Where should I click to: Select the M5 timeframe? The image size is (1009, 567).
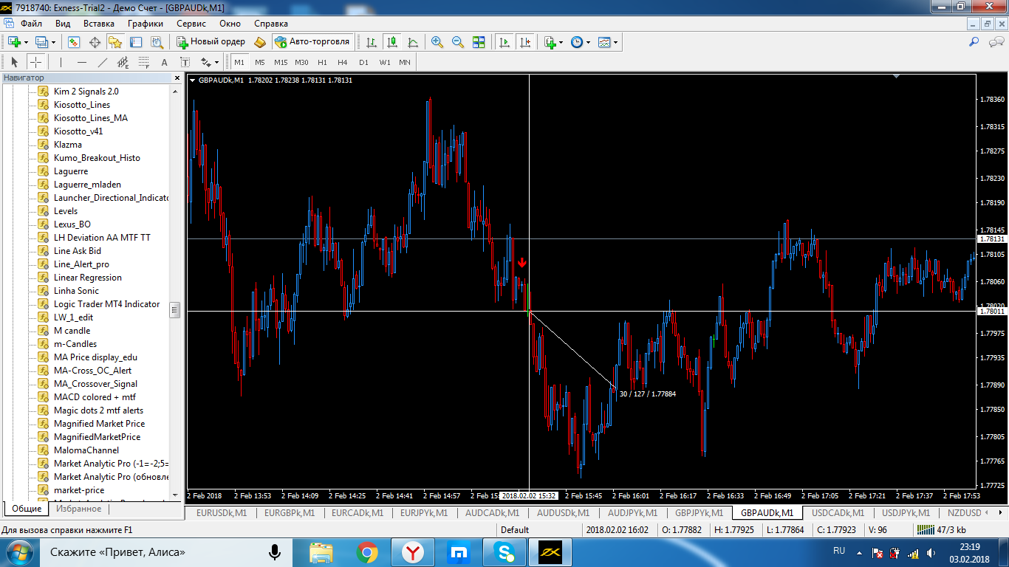tap(260, 62)
